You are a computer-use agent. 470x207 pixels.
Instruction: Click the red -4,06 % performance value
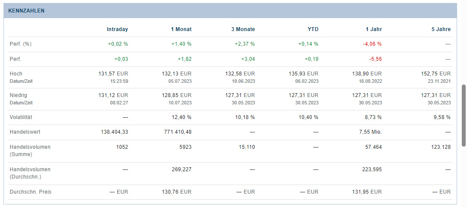pyautogui.click(x=372, y=44)
